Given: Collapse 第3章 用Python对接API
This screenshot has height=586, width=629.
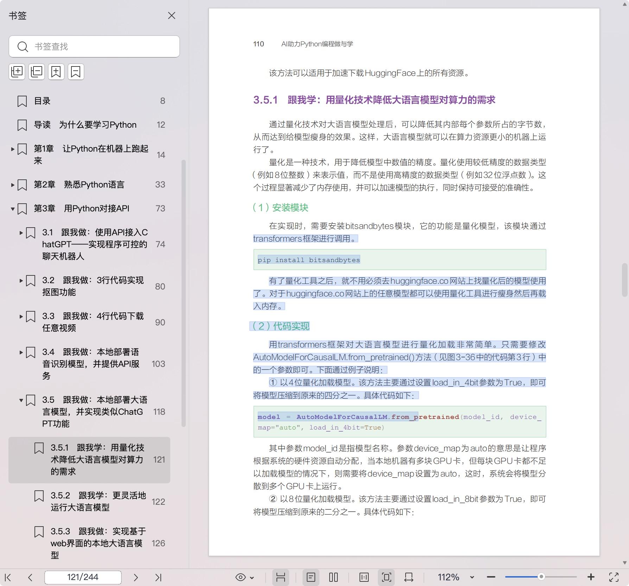Looking at the screenshot, I should coord(13,209).
